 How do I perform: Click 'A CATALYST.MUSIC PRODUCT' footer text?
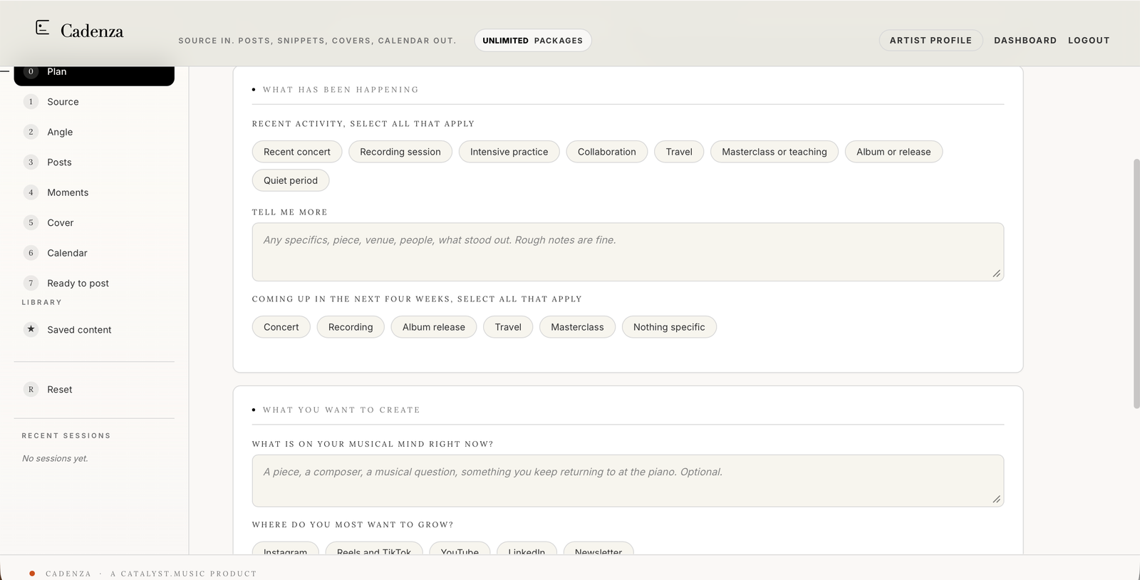click(x=183, y=574)
